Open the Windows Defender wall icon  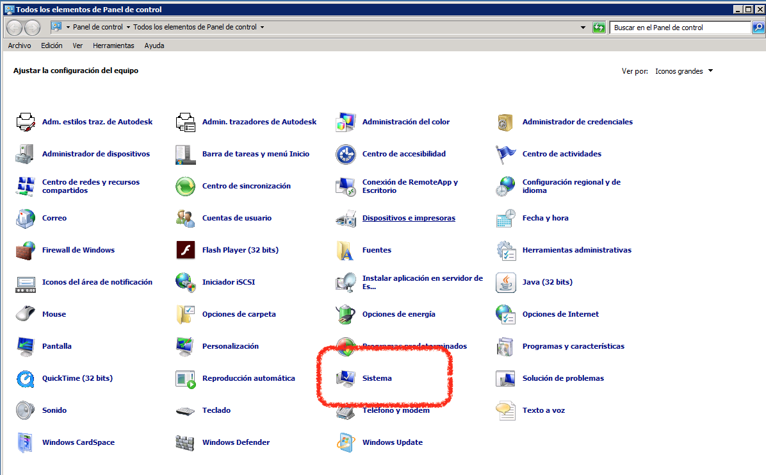point(185,443)
